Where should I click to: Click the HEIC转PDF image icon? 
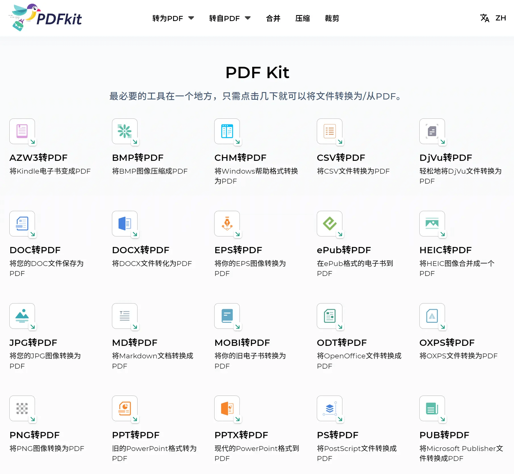(x=432, y=224)
